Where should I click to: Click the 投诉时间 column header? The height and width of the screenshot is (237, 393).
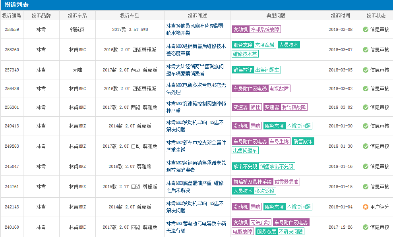coord(341,15)
